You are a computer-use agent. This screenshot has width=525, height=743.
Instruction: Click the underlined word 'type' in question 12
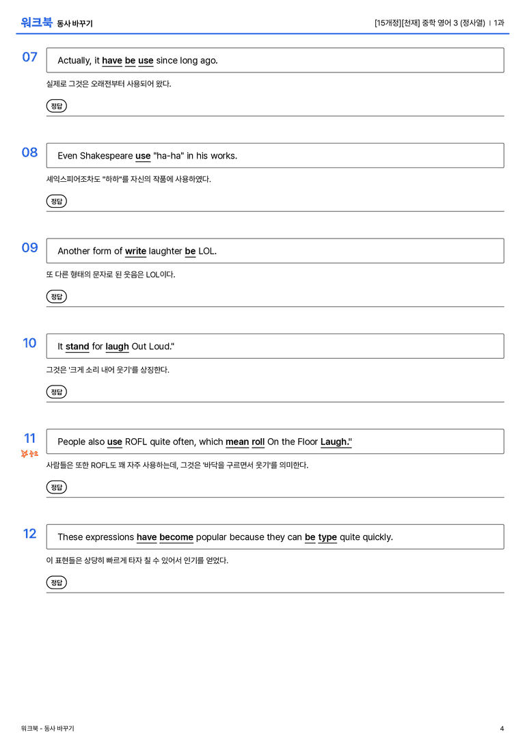pos(327,537)
